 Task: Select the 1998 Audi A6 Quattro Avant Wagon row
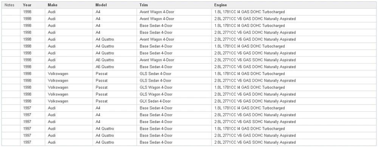point(189,60)
